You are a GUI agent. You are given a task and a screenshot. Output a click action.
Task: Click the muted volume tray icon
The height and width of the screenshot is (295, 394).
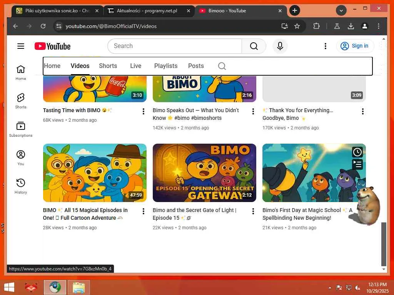point(357,288)
